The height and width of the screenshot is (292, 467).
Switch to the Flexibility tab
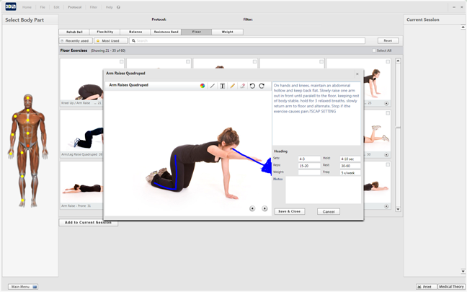pos(104,32)
